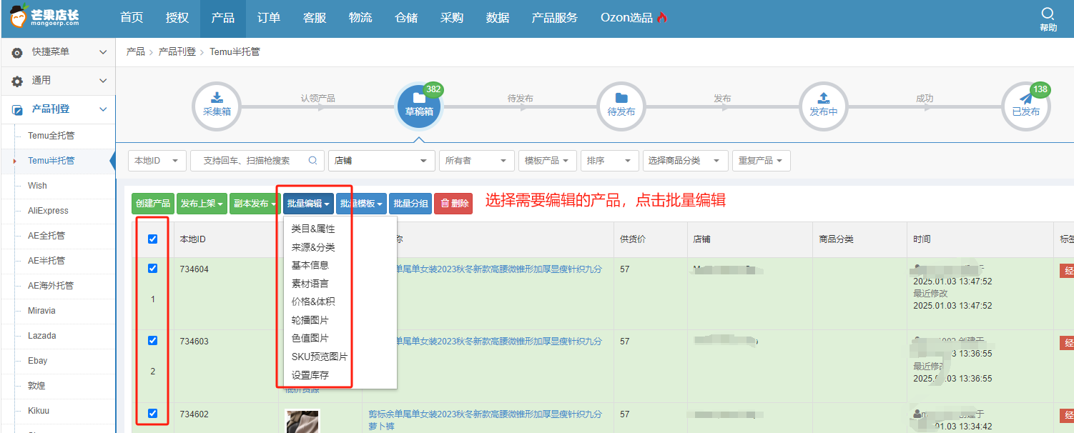
Task: Choose SKU预览图片 from batch edit menu
Action: click(320, 357)
